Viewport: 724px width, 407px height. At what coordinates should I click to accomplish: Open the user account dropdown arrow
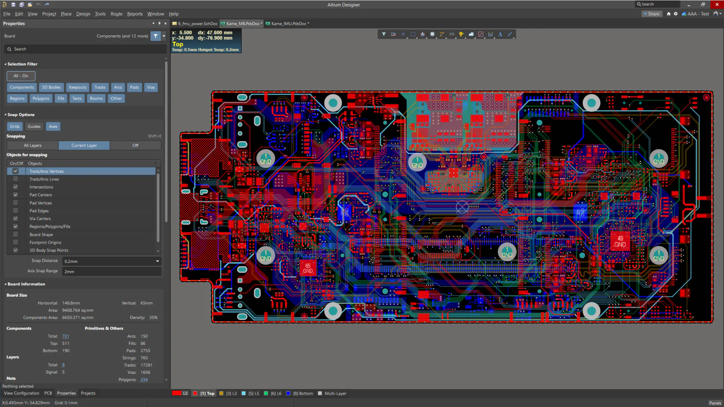tap(721, 14)
